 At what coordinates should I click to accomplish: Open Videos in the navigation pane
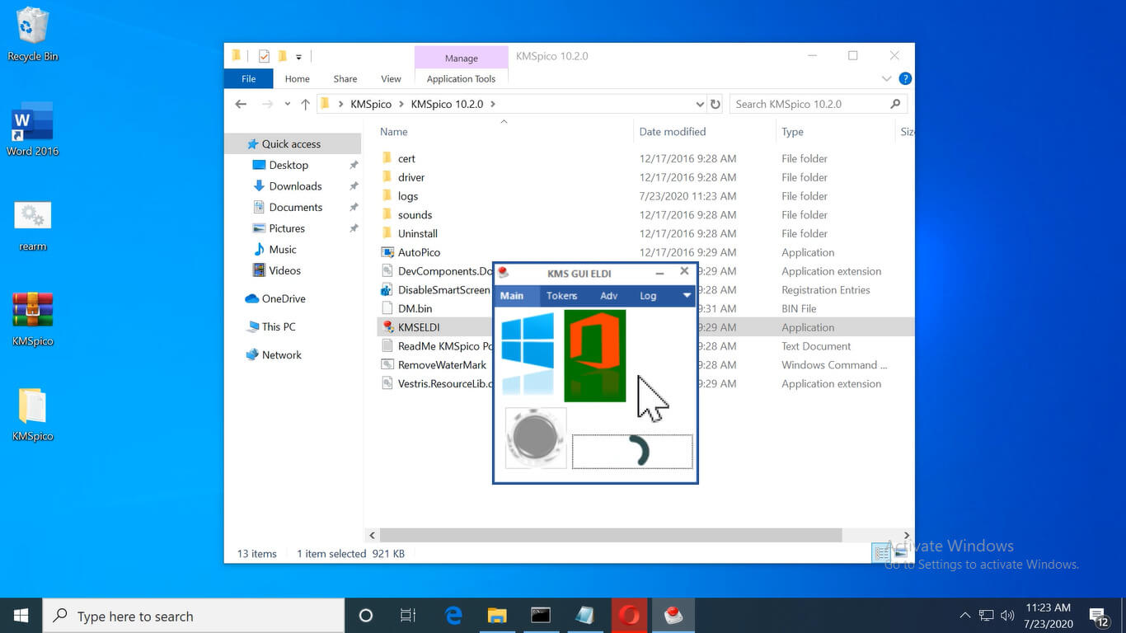[x=284, y=270]
